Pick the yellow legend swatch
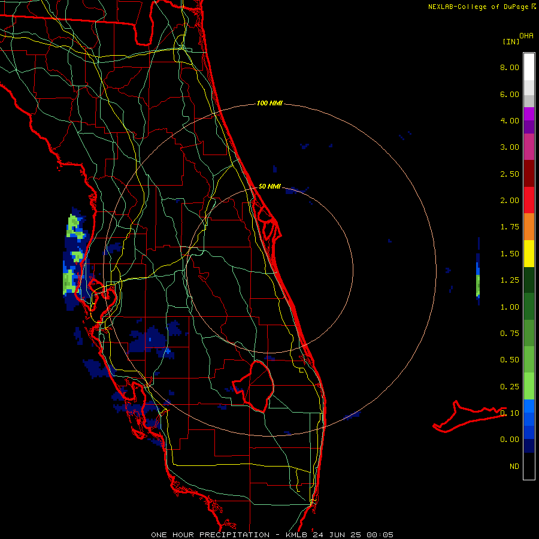The image size is (539, 539). (x=529, y=253)
